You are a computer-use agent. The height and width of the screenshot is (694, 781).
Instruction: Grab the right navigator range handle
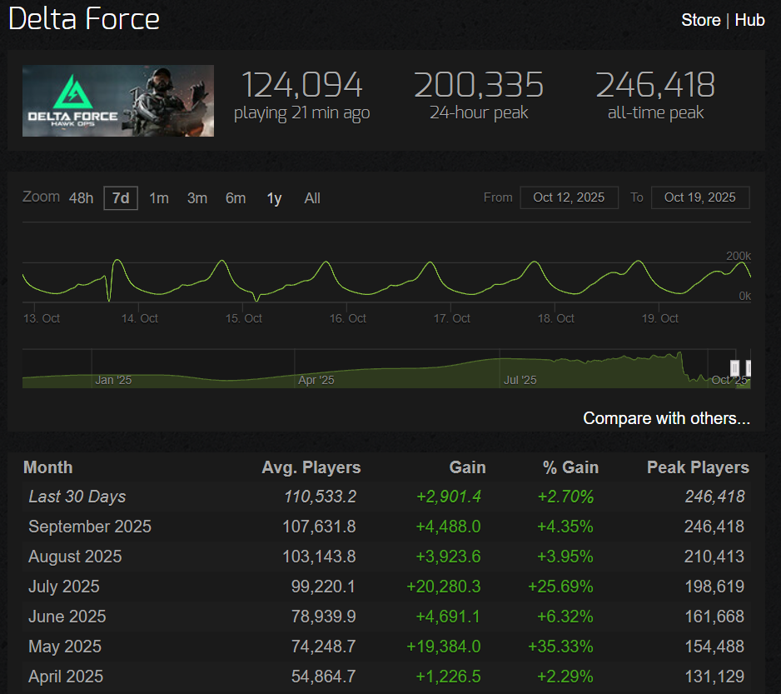pos(749,368)
